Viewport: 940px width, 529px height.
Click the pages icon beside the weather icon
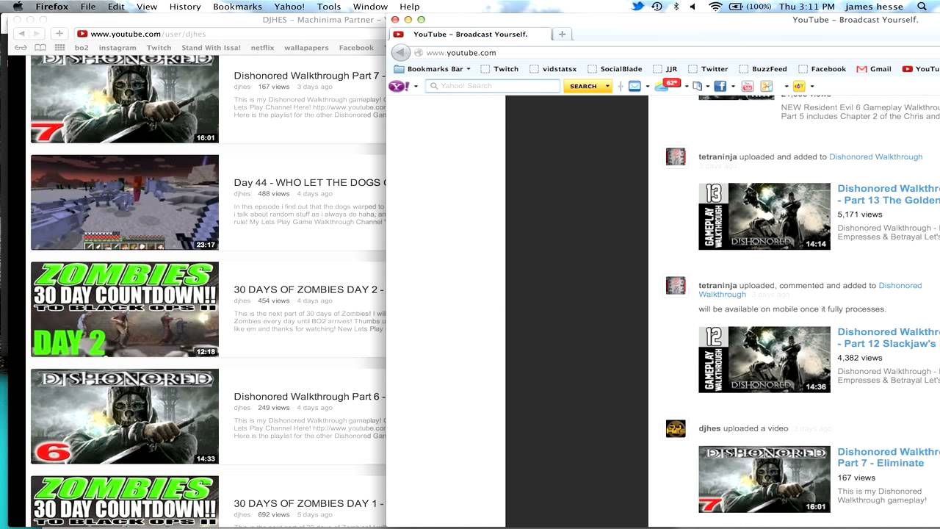(698, 86)
